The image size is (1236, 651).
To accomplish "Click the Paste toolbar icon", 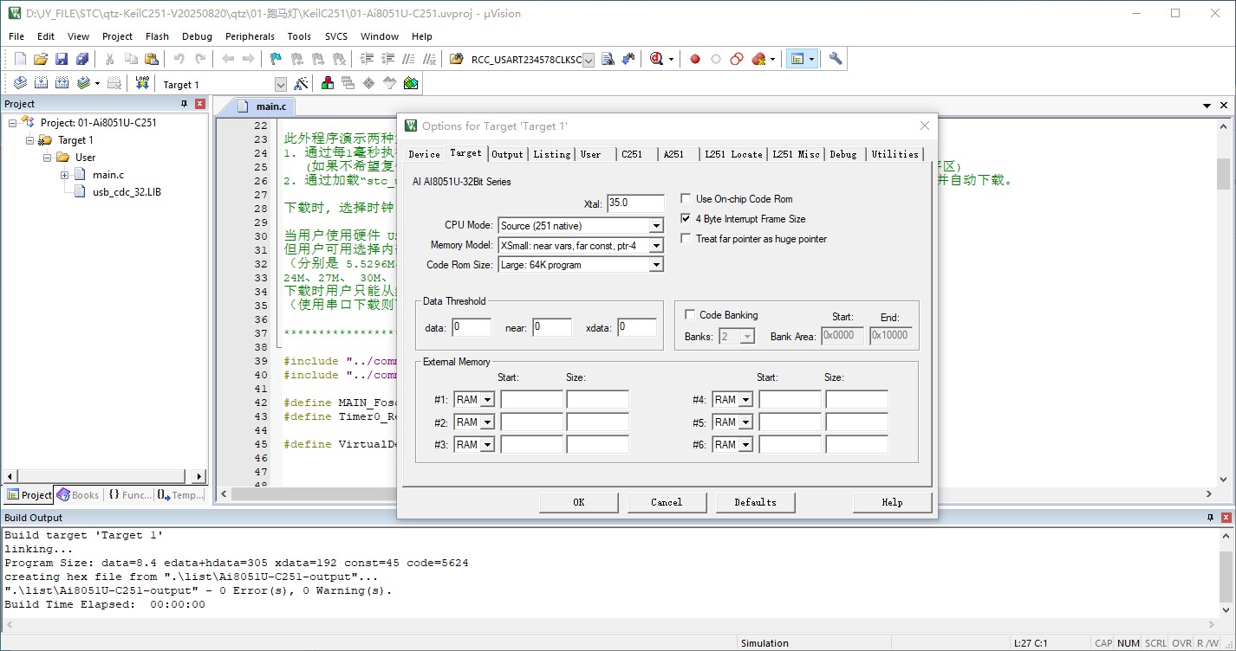I will click(152, 59).
